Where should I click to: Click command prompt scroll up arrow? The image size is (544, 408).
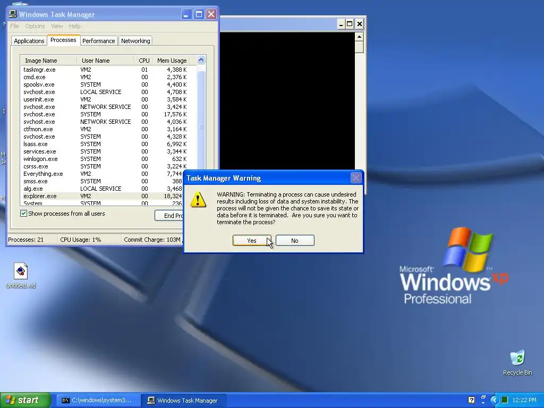click(360, 37)
